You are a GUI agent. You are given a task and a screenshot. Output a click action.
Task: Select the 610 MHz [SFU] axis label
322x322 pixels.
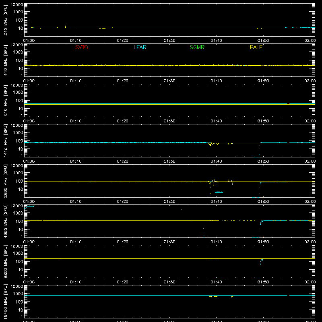click(5, 100)
